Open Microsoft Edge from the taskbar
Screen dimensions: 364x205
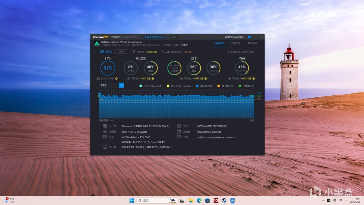[x=199, y=200]
